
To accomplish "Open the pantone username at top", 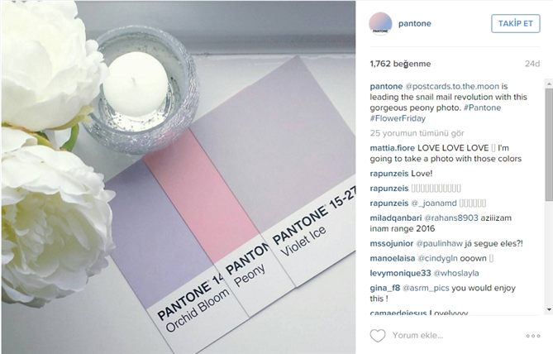I will (x=415, y=24).
